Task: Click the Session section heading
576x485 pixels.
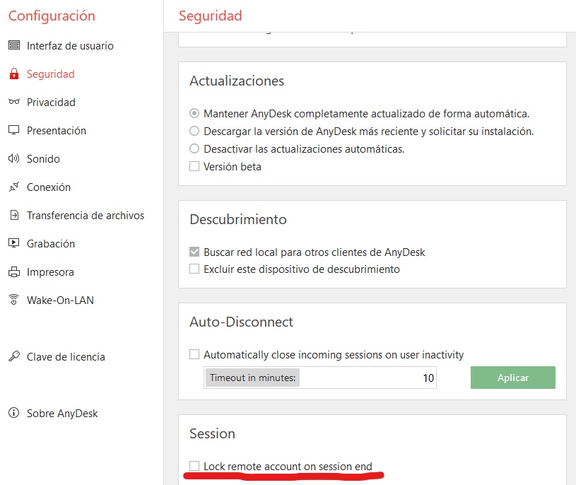Action: 212,433
